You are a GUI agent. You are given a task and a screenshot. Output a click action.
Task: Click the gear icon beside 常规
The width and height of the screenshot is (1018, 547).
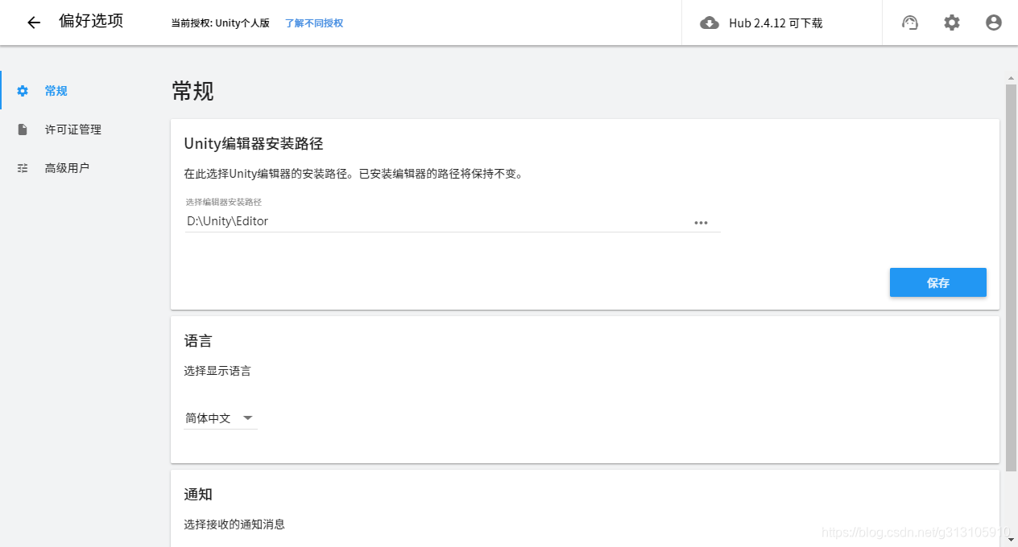pos(23,91)
